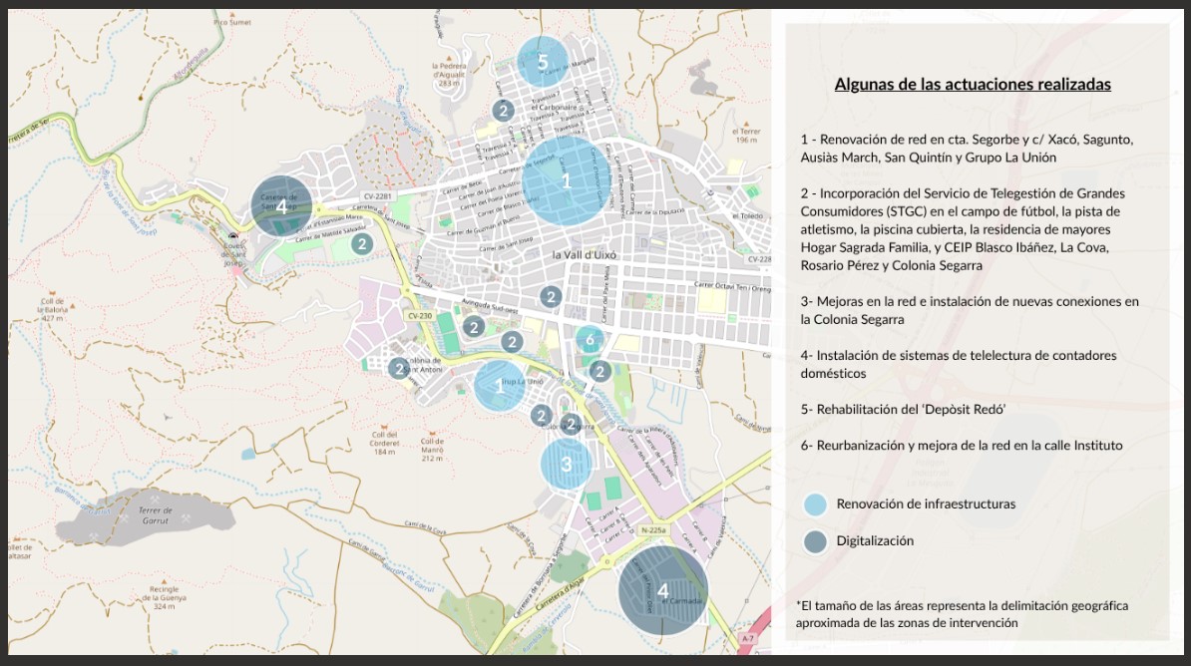Click the 'el Toledo' map label
The width and height of the screenshot is (1191, 666).
pos(747,216)
